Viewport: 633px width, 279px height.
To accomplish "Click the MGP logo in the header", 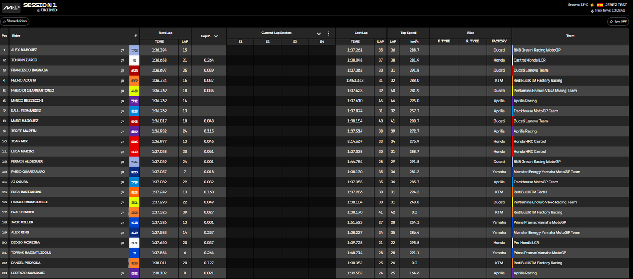I will [x=11, y=7].
